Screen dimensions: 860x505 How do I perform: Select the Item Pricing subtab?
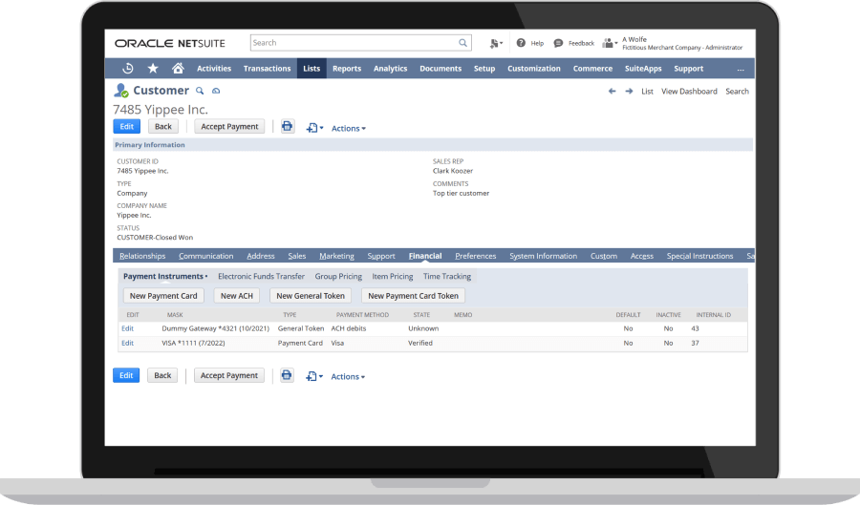point(392,276)
